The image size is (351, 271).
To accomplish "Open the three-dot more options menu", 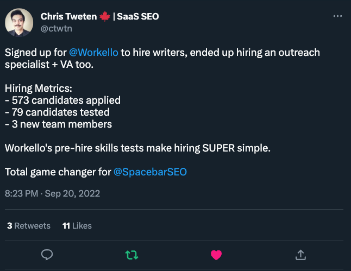I will 337,16.
